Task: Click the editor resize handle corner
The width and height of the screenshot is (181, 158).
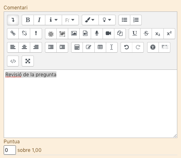Action: tap(175, 136)
